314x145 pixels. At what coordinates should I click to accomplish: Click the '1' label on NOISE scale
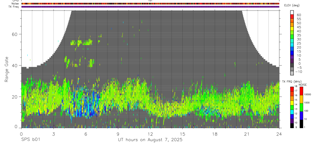point(305,127)
